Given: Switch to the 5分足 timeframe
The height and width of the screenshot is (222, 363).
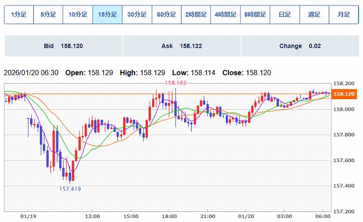Looking at the screenshot, I should coord(48,15).
